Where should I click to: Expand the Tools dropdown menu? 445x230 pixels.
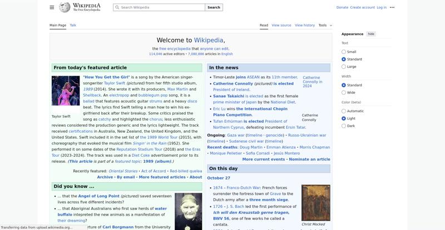(x=325, y=25)
